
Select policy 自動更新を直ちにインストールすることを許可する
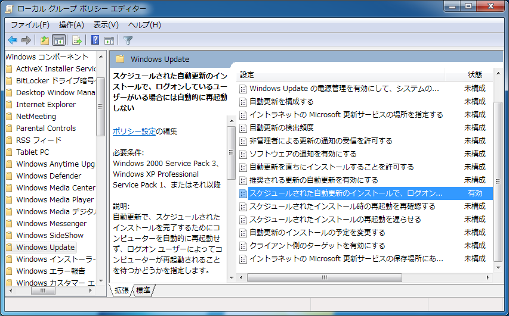click(331, 167)
